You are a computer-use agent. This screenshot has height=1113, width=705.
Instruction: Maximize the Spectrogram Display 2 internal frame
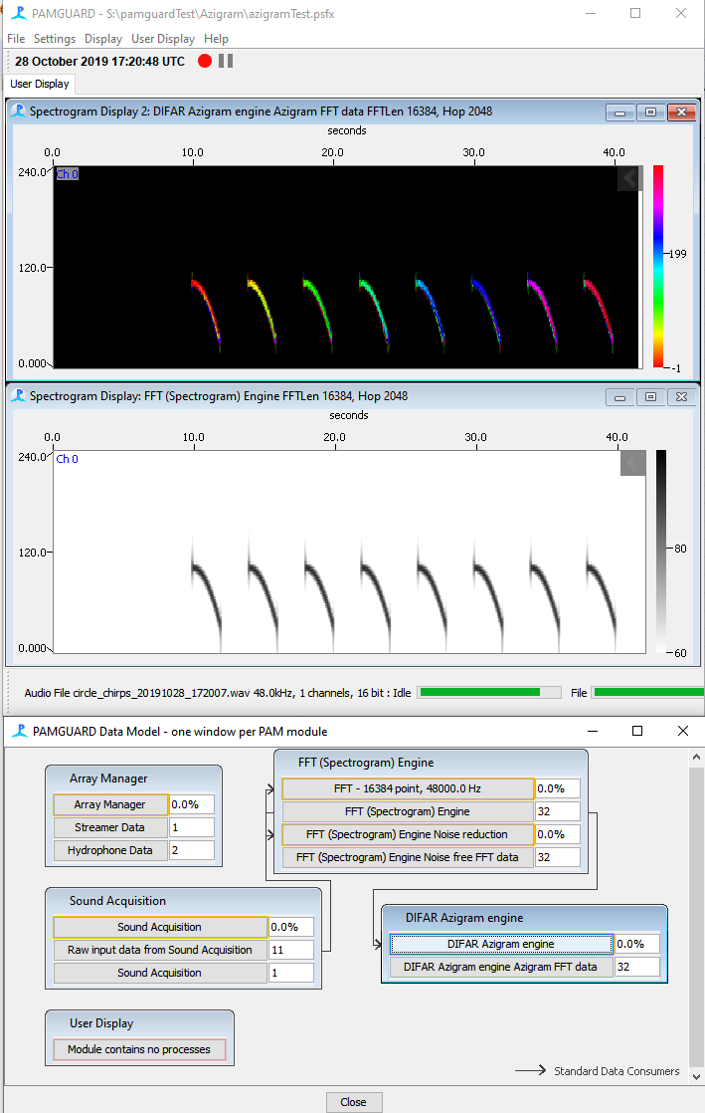coord(650,112)
